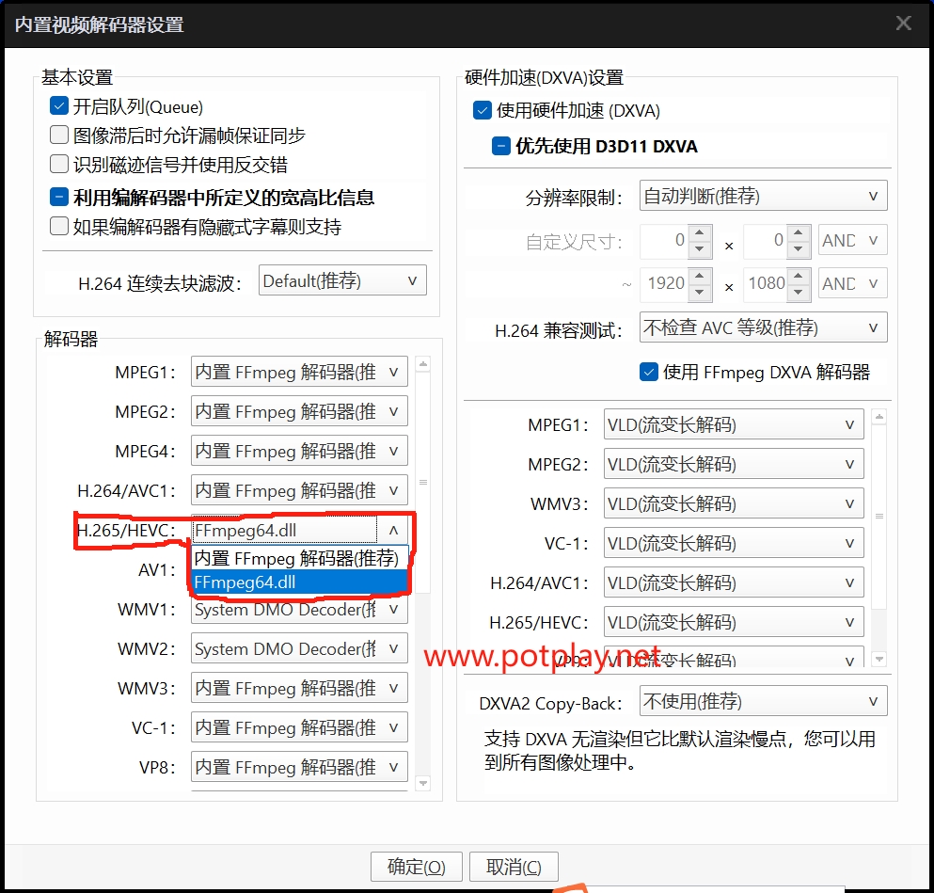Open the decoder MPEG2 dropdown
Image resolution: width=934 pixels, height=893 pixels.
coord(299,411)
